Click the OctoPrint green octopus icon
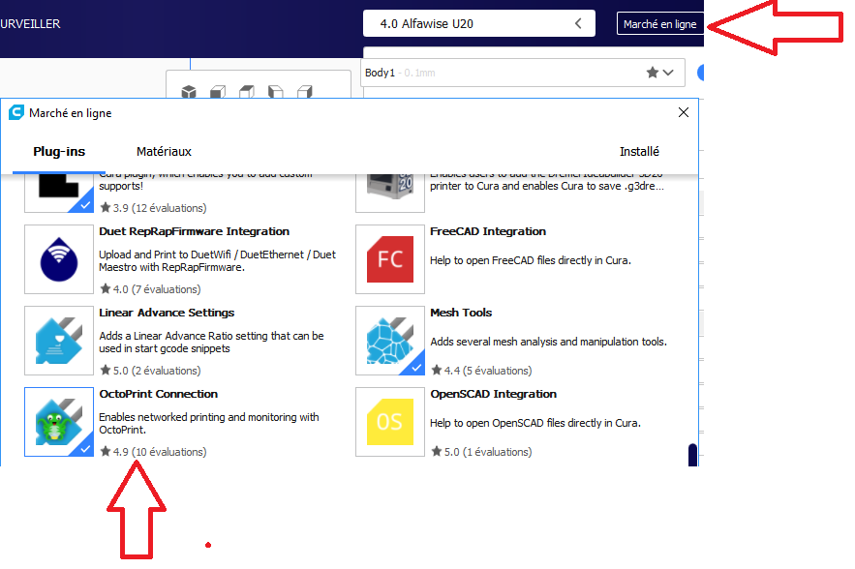 coord(59,422)
